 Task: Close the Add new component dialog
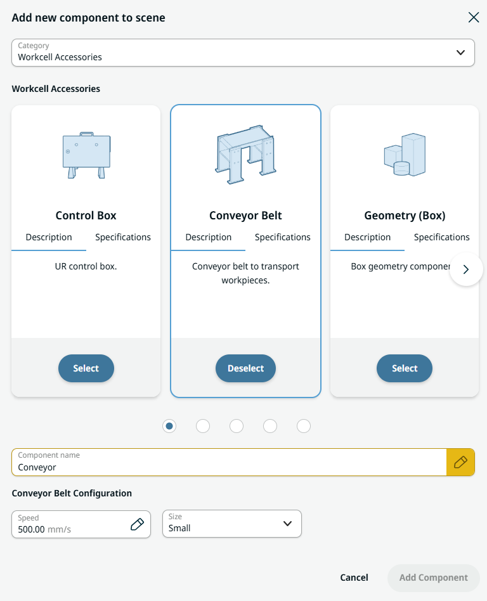tap(473, 18)
